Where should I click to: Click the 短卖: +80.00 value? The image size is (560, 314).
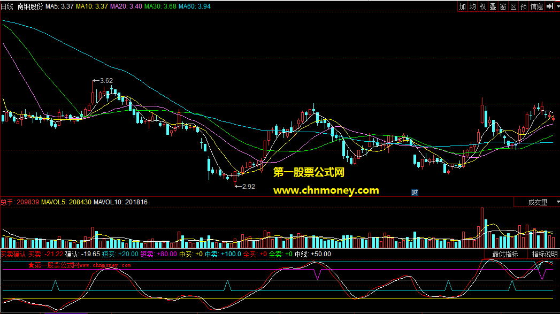(x=158, y=254)
